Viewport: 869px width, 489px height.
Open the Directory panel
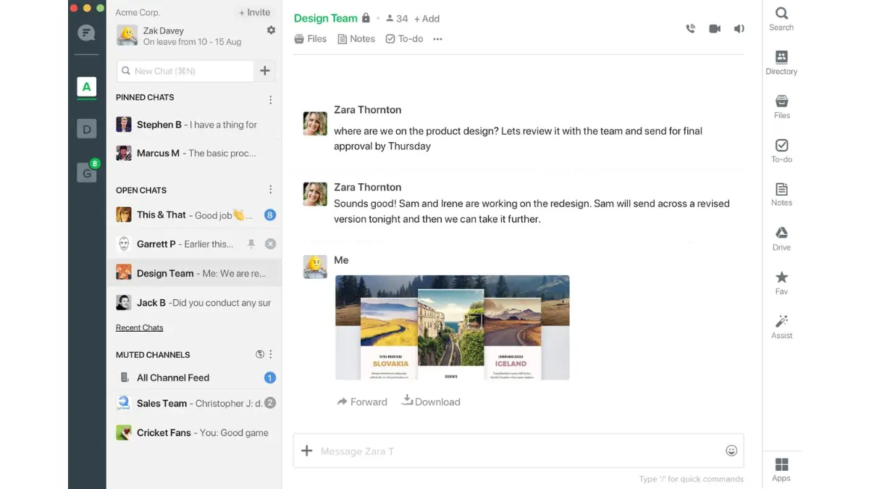[x=781, y=62]
